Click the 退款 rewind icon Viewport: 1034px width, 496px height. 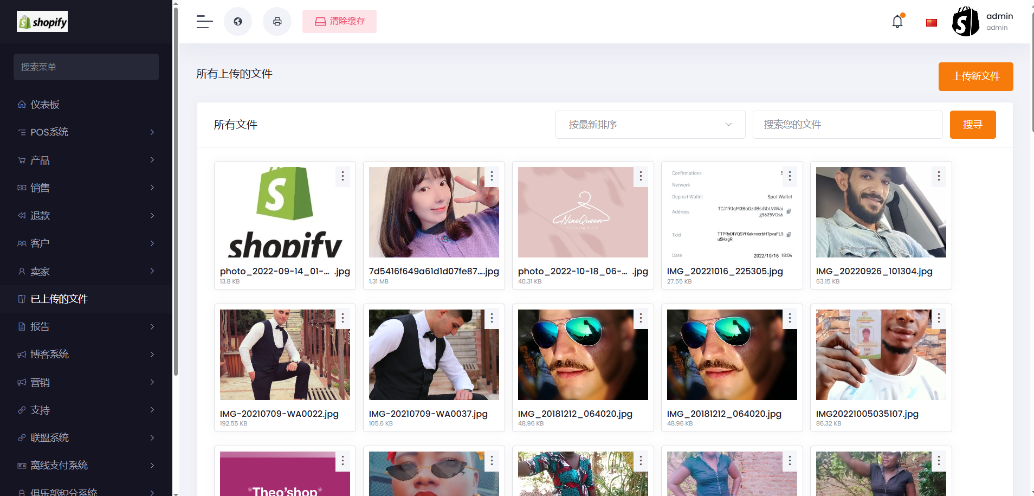pos(22,216)
